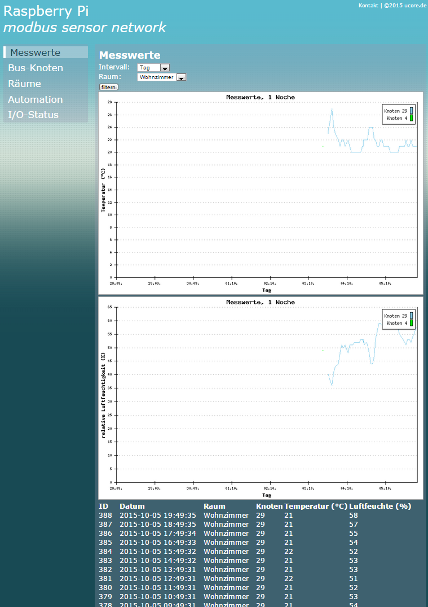Click Knoten 29 blue swatch in temperature chart legend
This screenshot has height=607, width=428.
pos(412,111)
